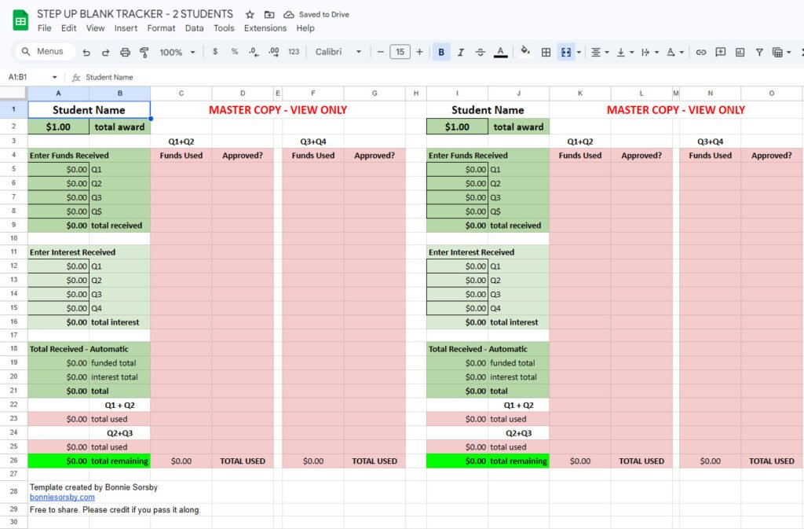This screenshot has height=529, width=804.
Task: Create a filter with the funnel icon
Action: 759,52
